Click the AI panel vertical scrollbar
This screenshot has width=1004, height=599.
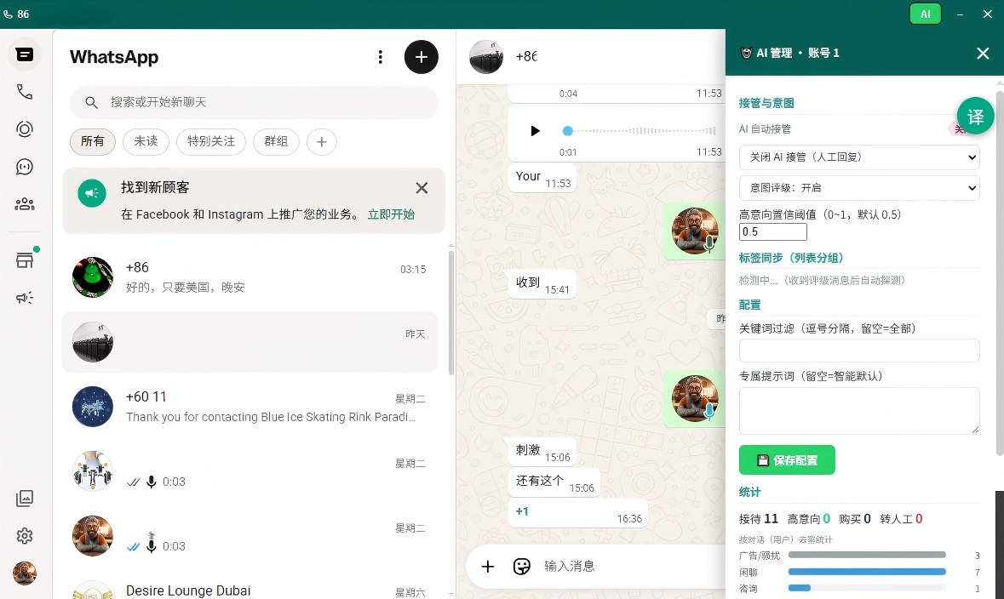click(1000, 274)
